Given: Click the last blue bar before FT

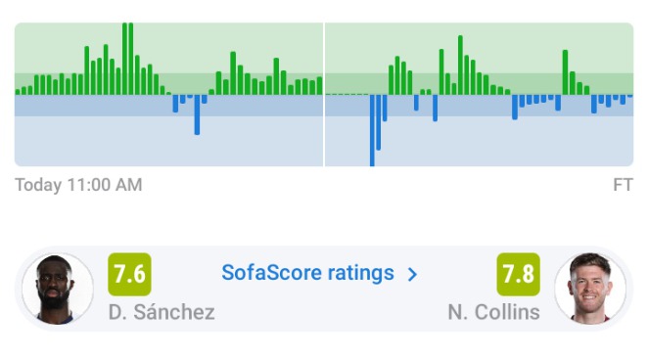Looking at the screenshot, I should pos(629,96).
